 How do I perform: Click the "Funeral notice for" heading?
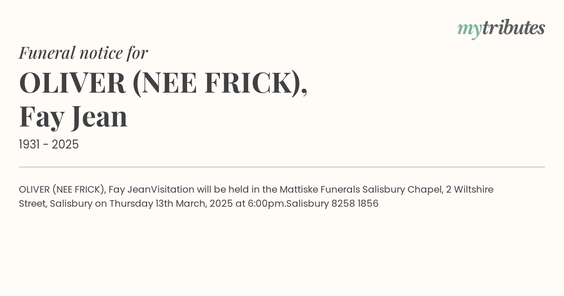pyautogui.click(x=83, y=53)
